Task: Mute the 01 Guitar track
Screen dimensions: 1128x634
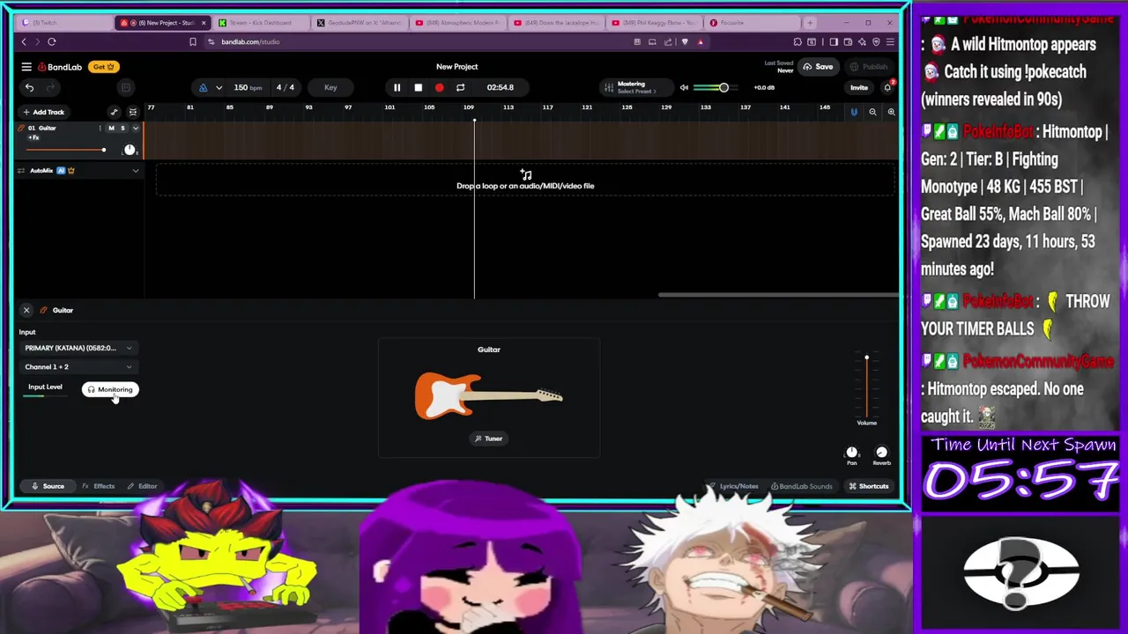Action: [111, 129]
